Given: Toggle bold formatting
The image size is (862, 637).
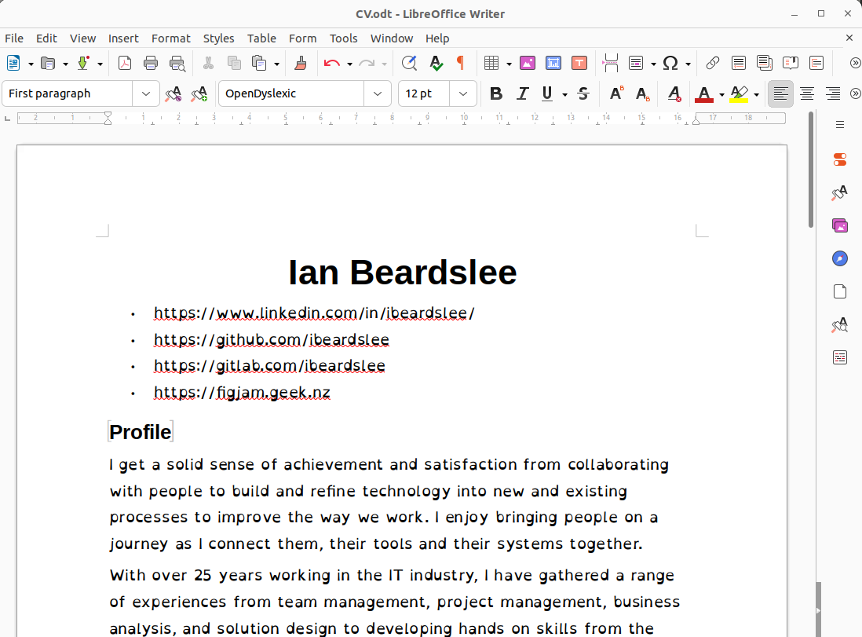Looking at the screenshot, I should pyautogui.click(x=495, y=93).
